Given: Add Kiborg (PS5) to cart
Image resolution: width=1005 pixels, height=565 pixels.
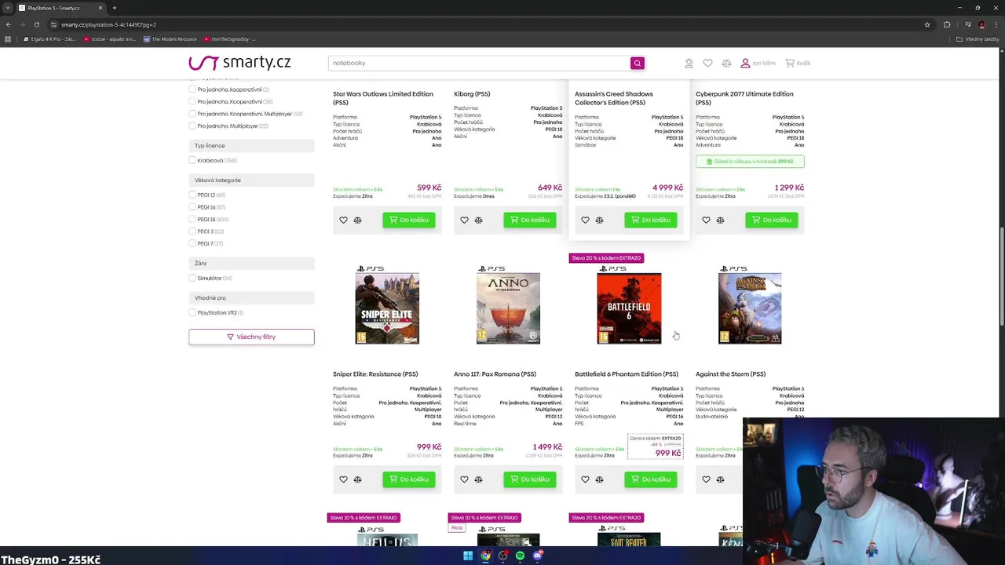Looking at the screenshot, I should click(530, 221).
